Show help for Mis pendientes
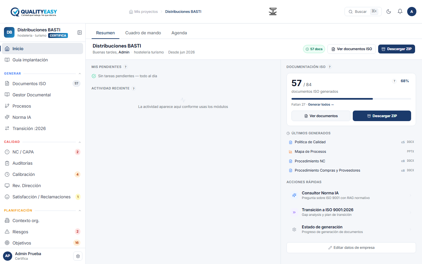422x264 pixels. (x=126, y=67)
